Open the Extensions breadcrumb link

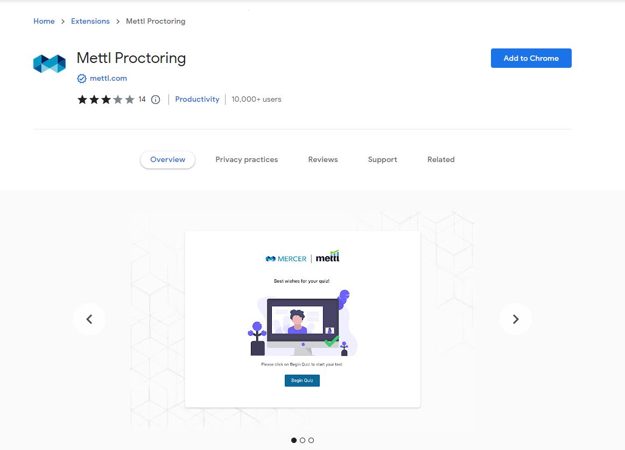(90, 21)
